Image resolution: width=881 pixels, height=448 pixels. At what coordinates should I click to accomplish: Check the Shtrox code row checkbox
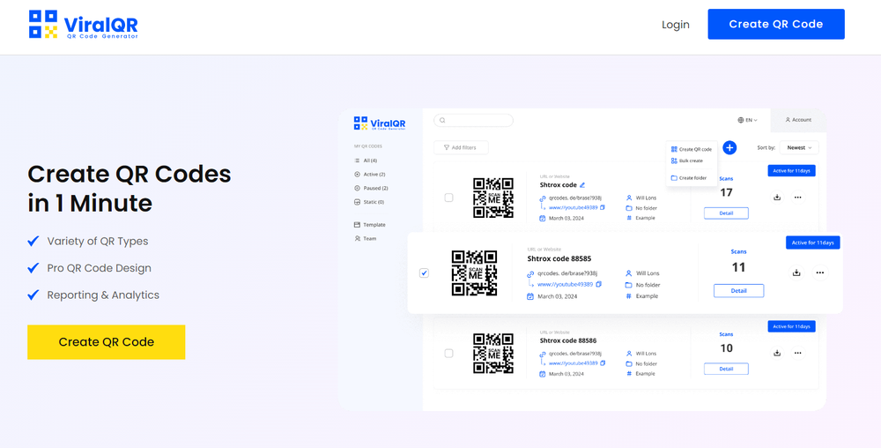(448, 198)
